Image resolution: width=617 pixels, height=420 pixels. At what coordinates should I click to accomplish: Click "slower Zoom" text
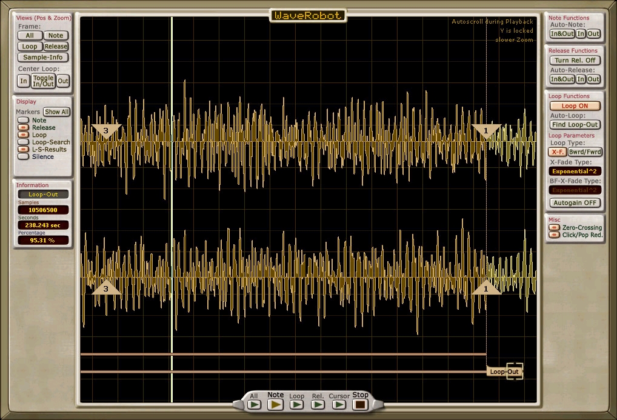515,40
